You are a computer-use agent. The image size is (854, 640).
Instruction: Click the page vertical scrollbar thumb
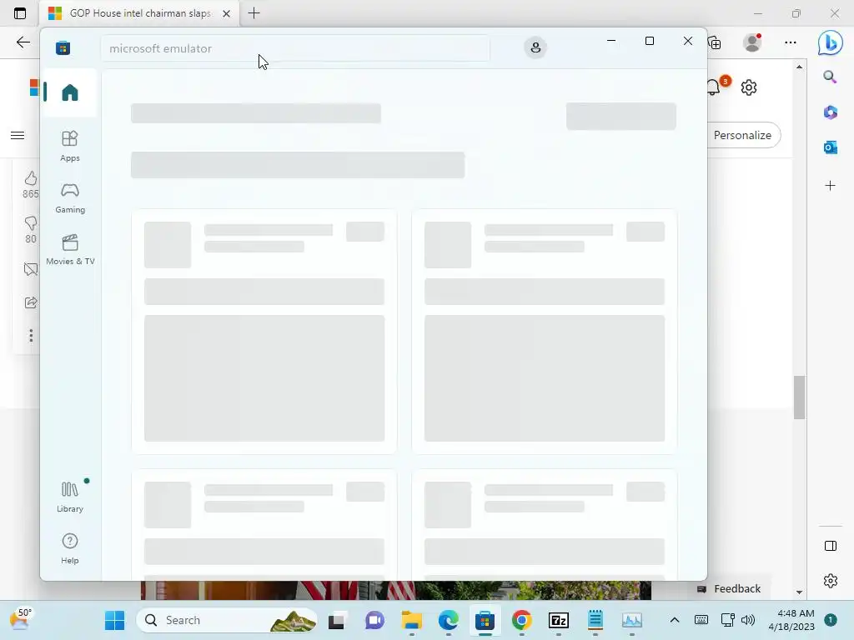click(x=799, y=397)
